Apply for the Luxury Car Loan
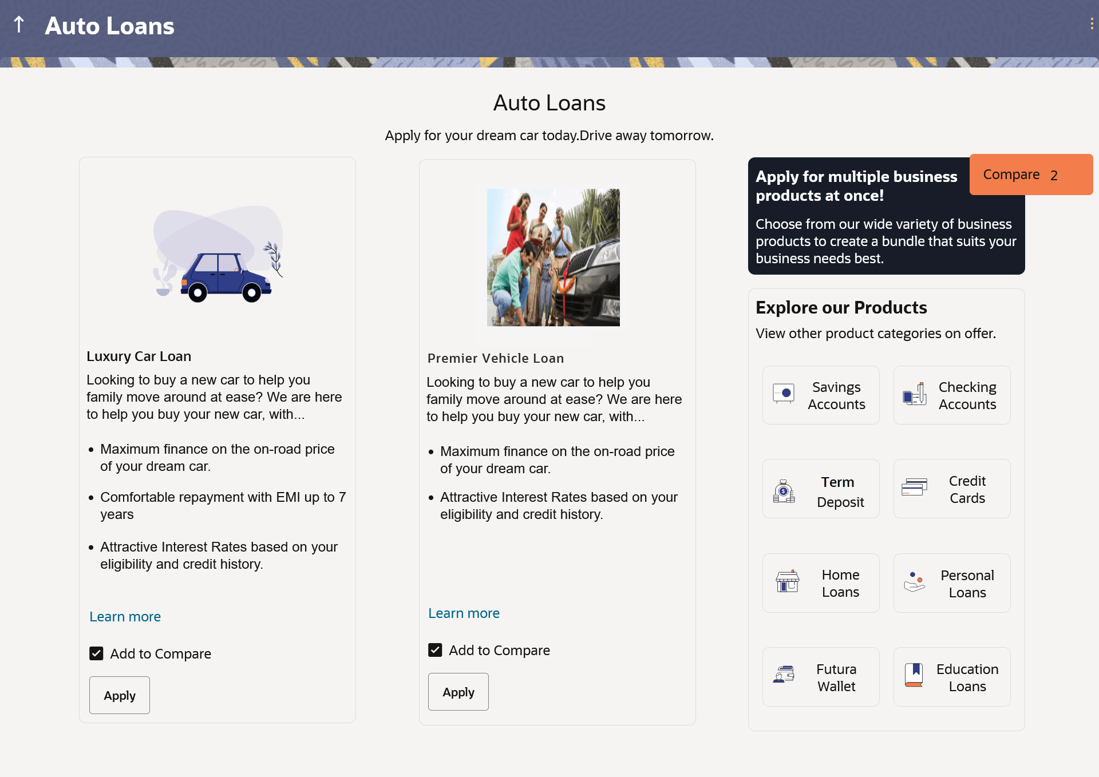The image size is (1099, 777). point(120,695)
